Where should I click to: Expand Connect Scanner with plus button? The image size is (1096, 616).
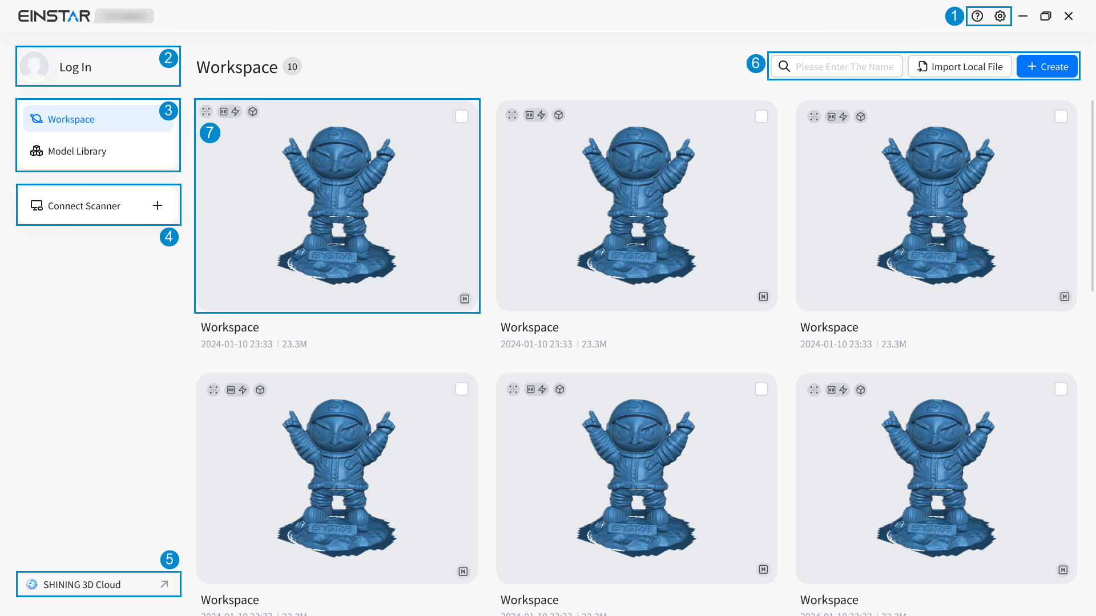point(158,205)
